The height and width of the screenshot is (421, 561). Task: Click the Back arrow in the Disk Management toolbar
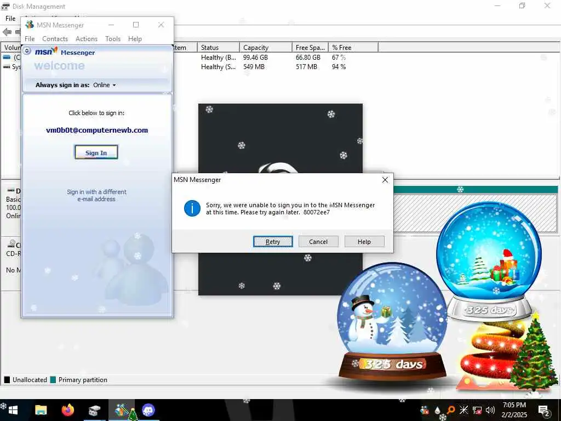pyautogui.click(x=7, y=32)
